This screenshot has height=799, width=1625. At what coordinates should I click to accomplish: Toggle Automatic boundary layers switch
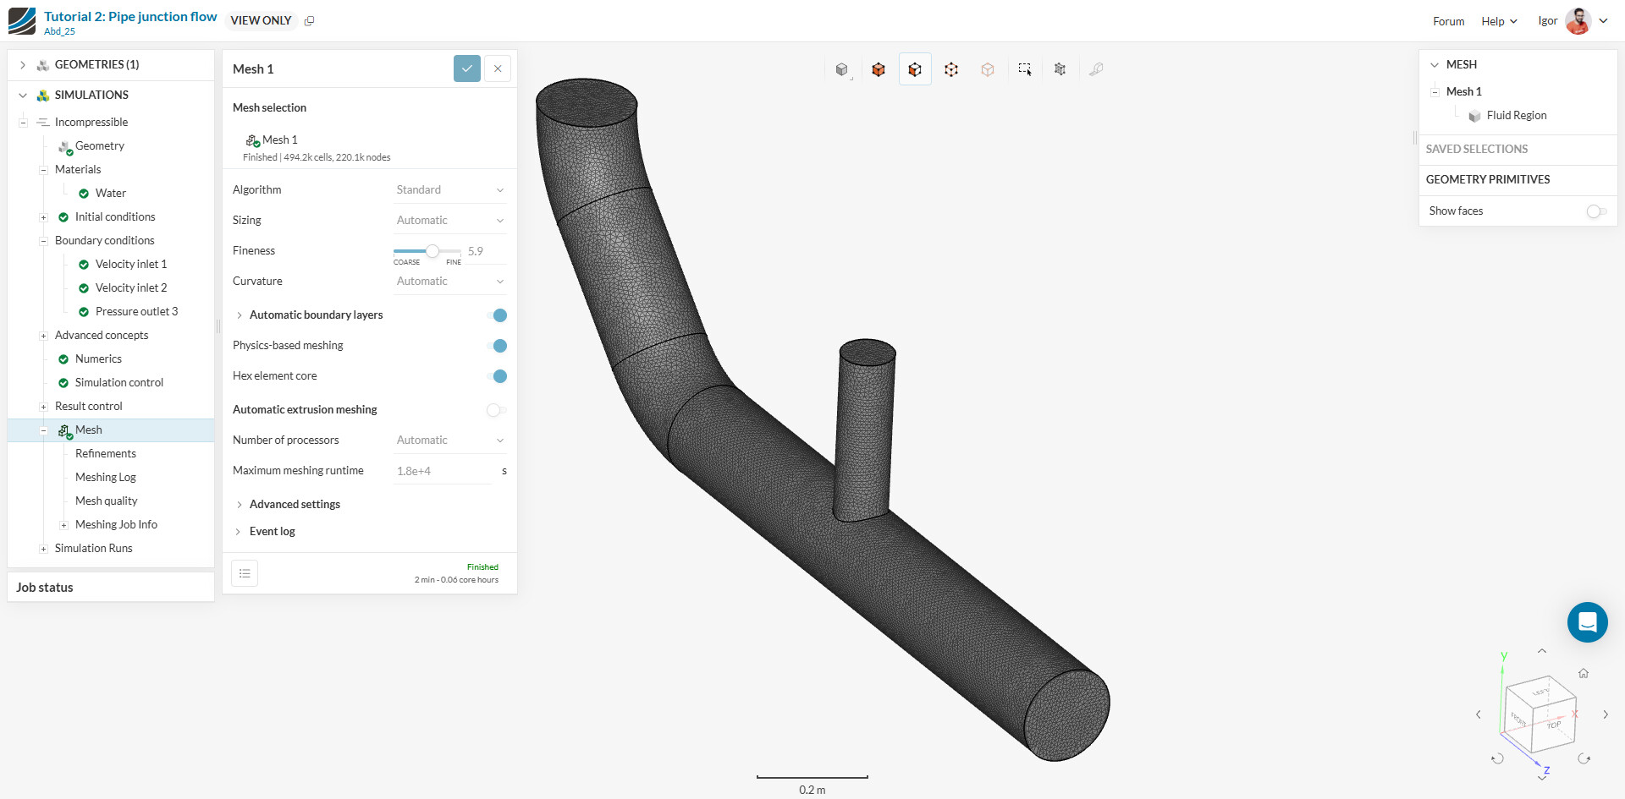click(498, 315)
